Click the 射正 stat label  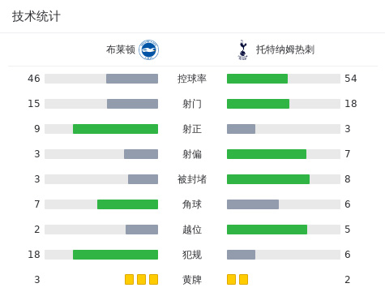[192, 129]
